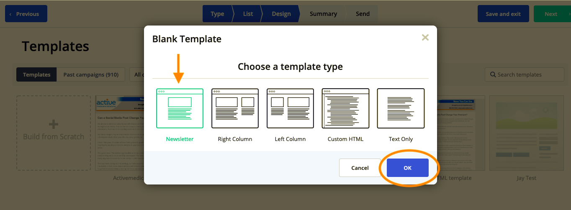Screen dimensions: 571x210
Task: Open the Activemedic template thumbnail
Action: [x=120, y=133]
